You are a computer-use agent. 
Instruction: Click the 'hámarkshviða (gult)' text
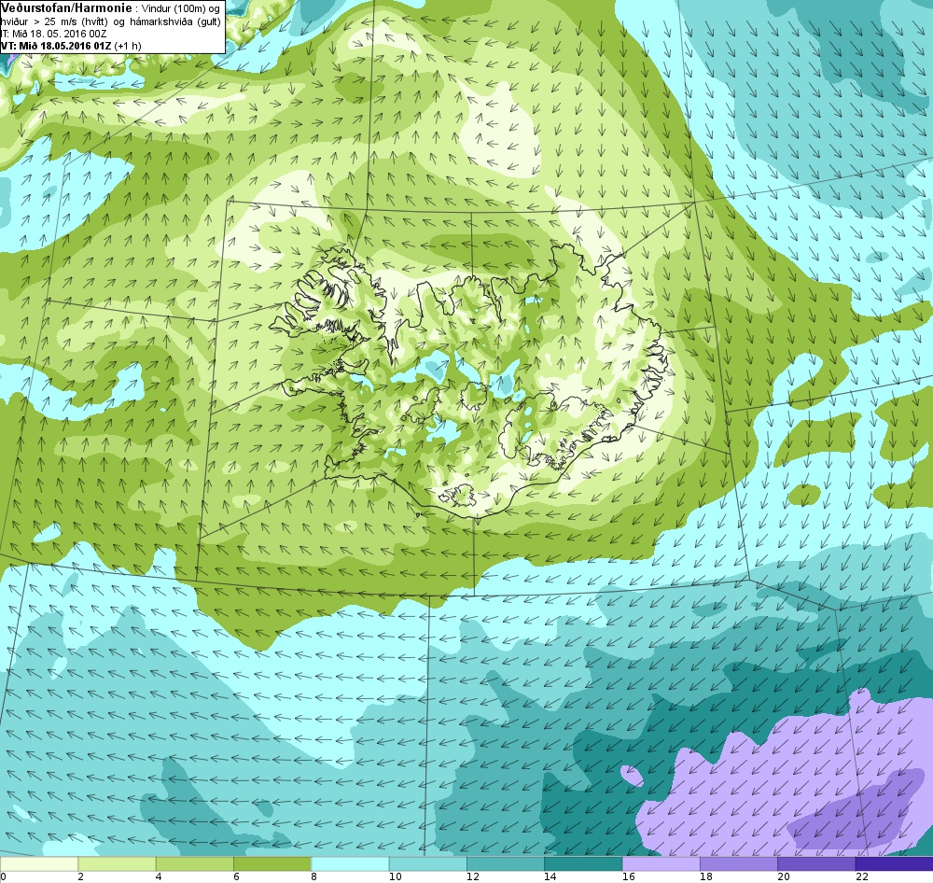click(174, 22)
